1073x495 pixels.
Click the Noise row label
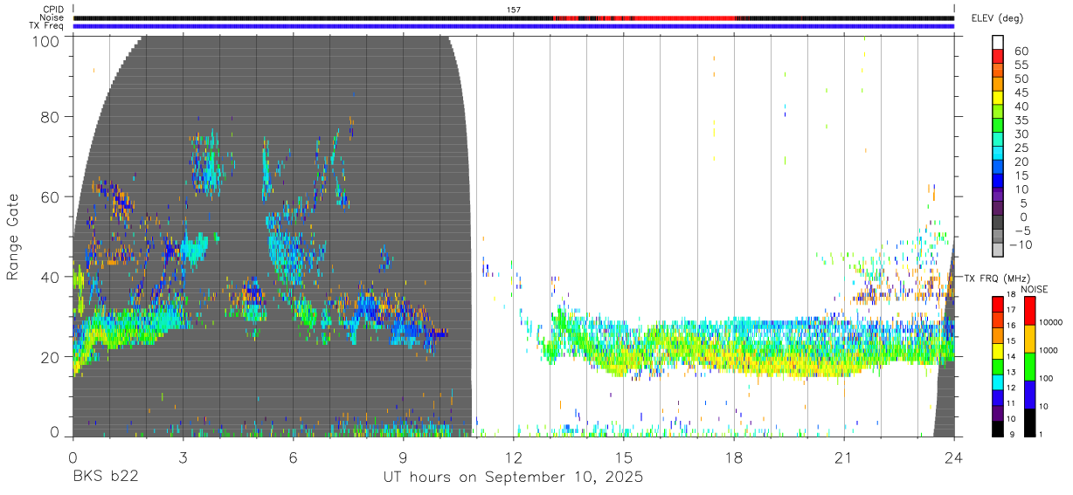52,17
